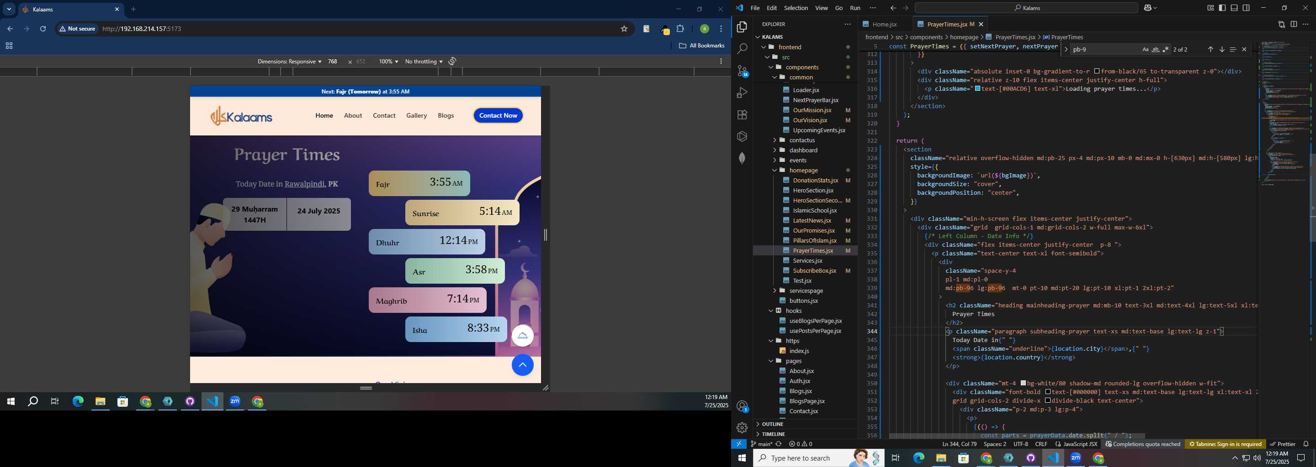Click the Go Forward arrow in VS Code title bar
The image size is (1316, 467).
(x=905, y=8)
